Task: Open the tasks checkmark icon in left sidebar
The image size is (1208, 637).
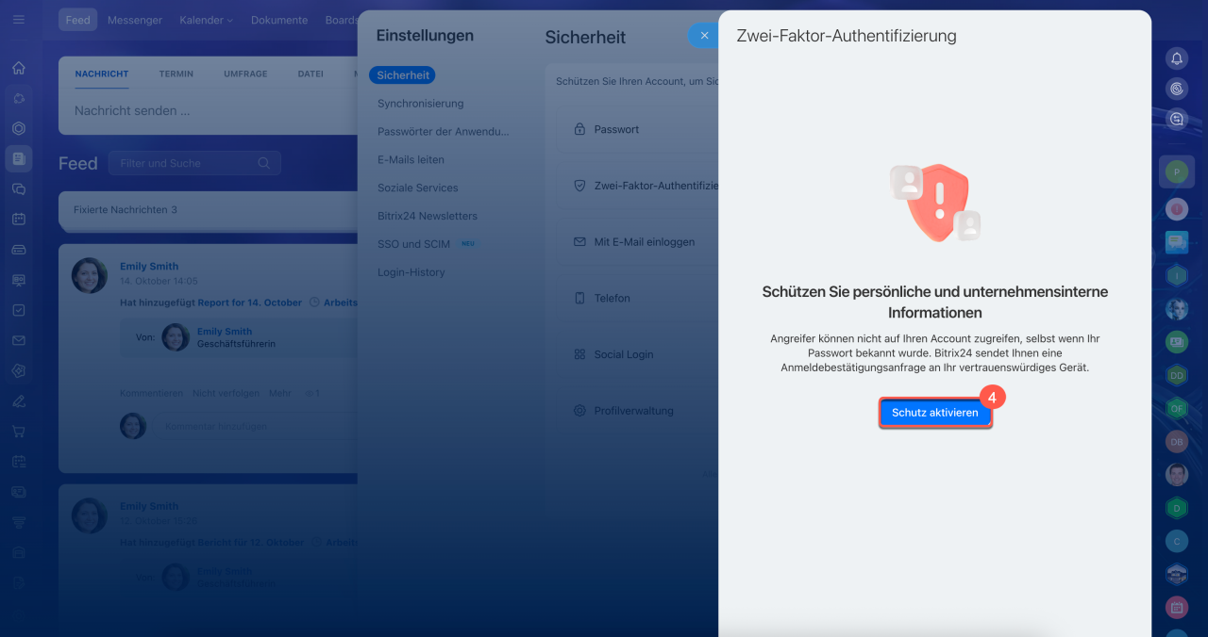Action: 19,310
